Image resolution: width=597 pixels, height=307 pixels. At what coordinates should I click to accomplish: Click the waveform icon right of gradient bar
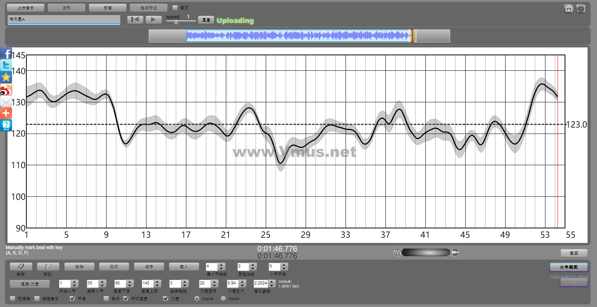455,252
